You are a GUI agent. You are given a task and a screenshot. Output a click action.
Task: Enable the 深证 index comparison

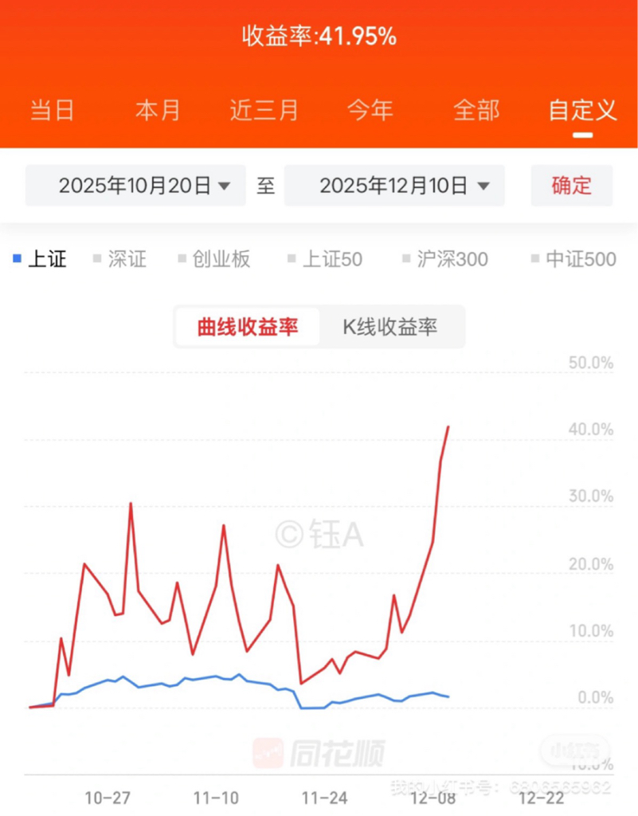click(119, 259)
